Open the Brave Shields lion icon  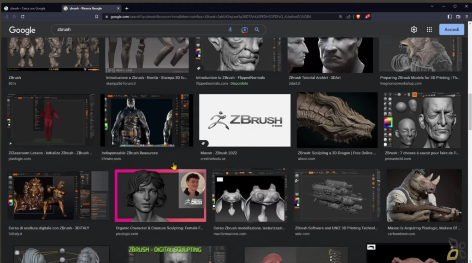(x=358, y=17)
